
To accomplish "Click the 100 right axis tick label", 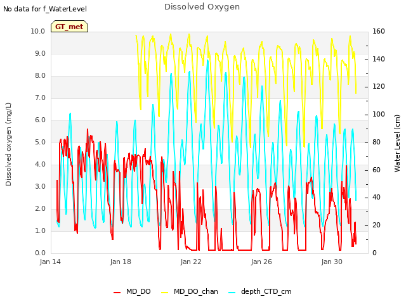I will coord(379,114).
